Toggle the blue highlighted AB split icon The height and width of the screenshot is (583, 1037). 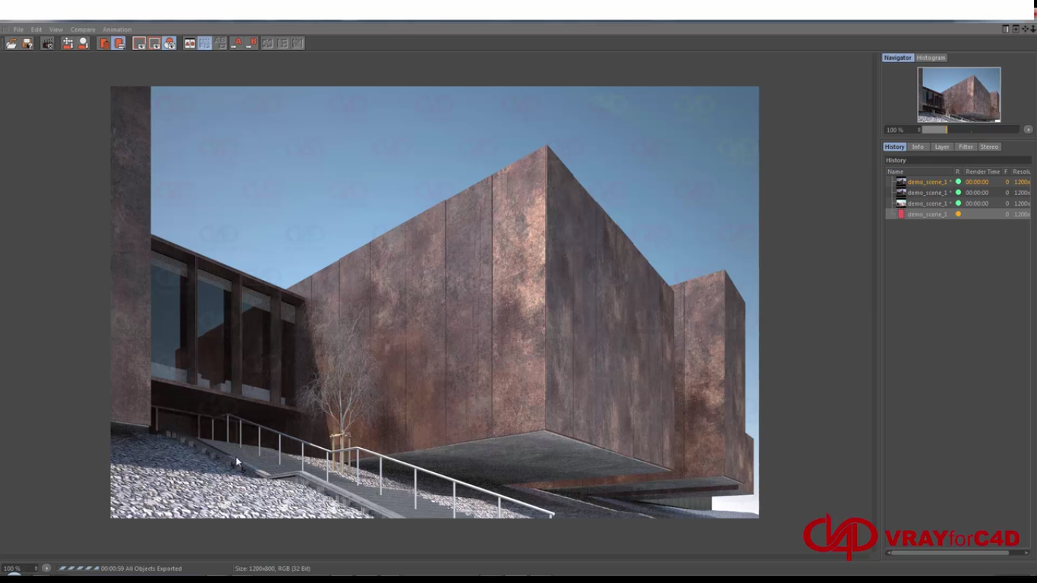pyautogui.click(x=205, y=43)
